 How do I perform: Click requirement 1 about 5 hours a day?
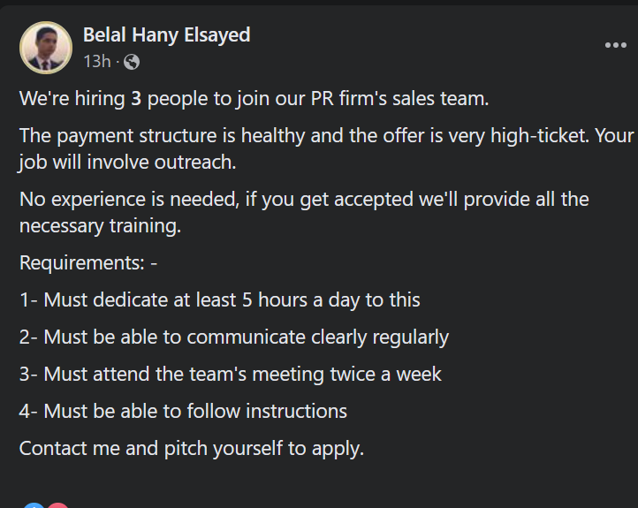(219, 299)
